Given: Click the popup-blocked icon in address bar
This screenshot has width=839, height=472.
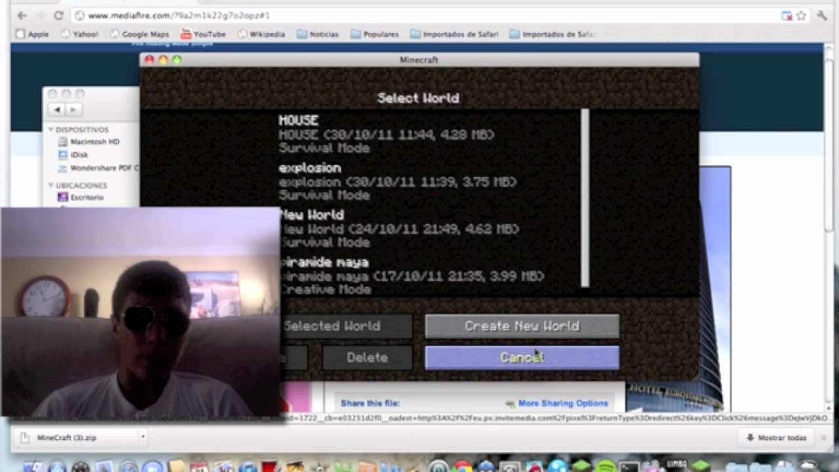Looking at the screenshot, I should (787, 16).
